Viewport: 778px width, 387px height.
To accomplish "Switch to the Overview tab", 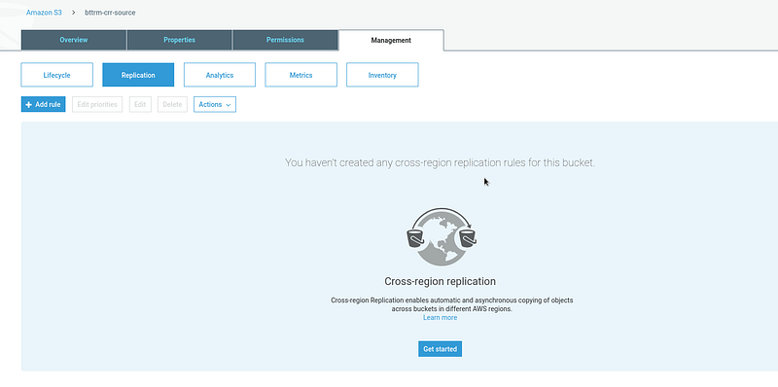I will click(x=74, y=40).
